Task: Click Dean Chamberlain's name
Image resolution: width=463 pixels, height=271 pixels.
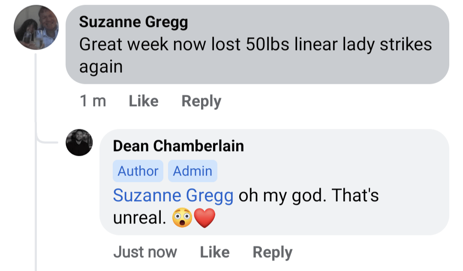Action: (178, 146)
